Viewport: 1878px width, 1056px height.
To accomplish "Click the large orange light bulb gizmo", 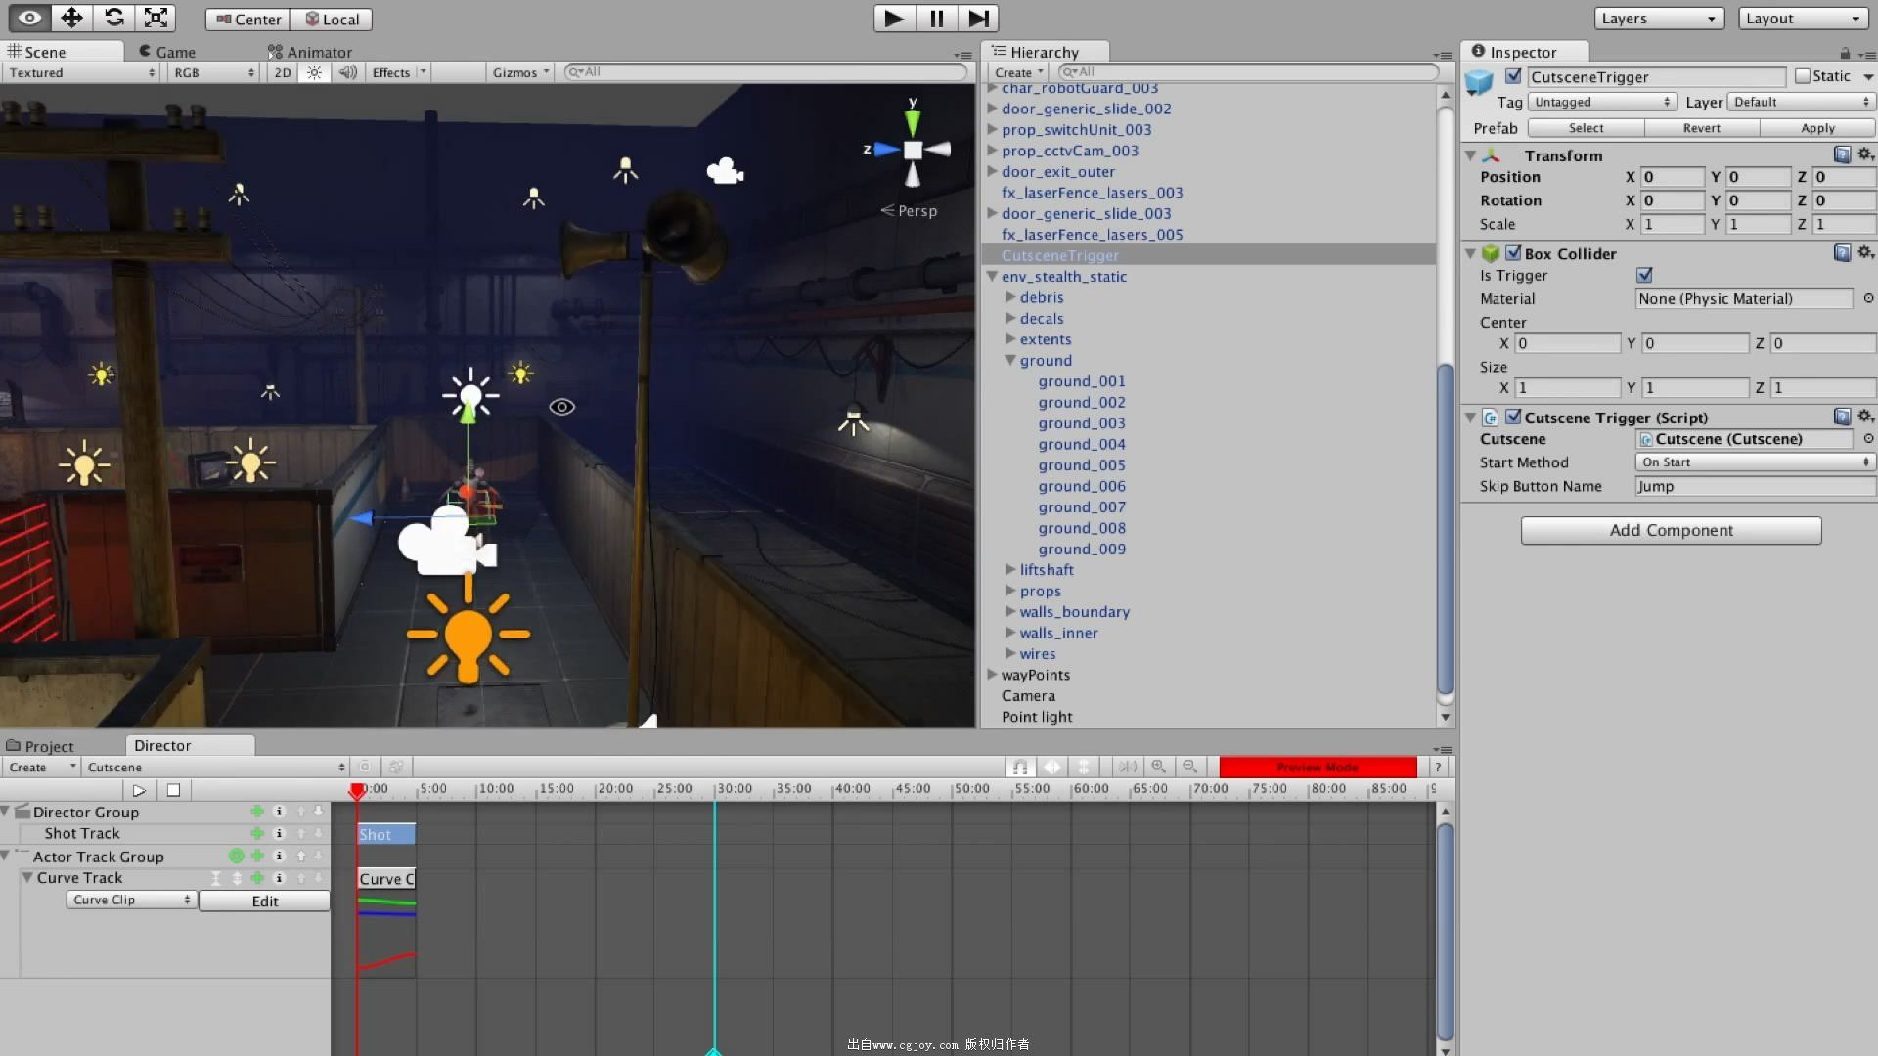I will (x=468, y=631).
